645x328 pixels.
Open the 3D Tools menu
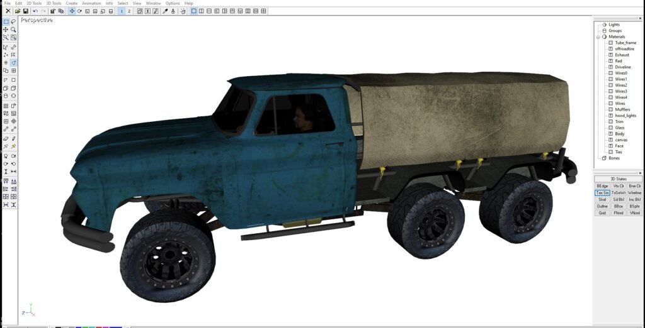point(54,3)
